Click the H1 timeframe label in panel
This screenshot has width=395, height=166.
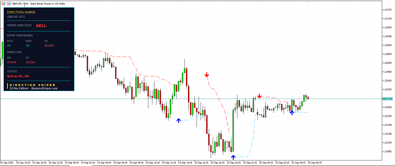point(46,41)
